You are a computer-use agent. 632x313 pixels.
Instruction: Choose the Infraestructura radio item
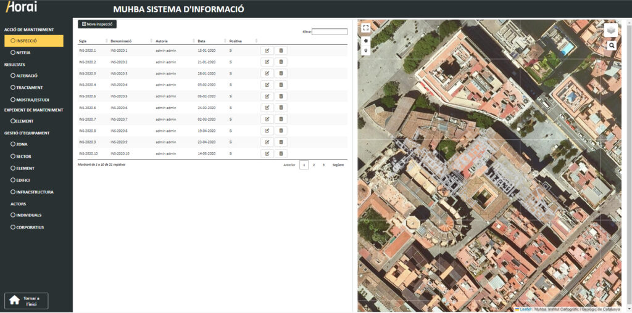pos(35,192)
